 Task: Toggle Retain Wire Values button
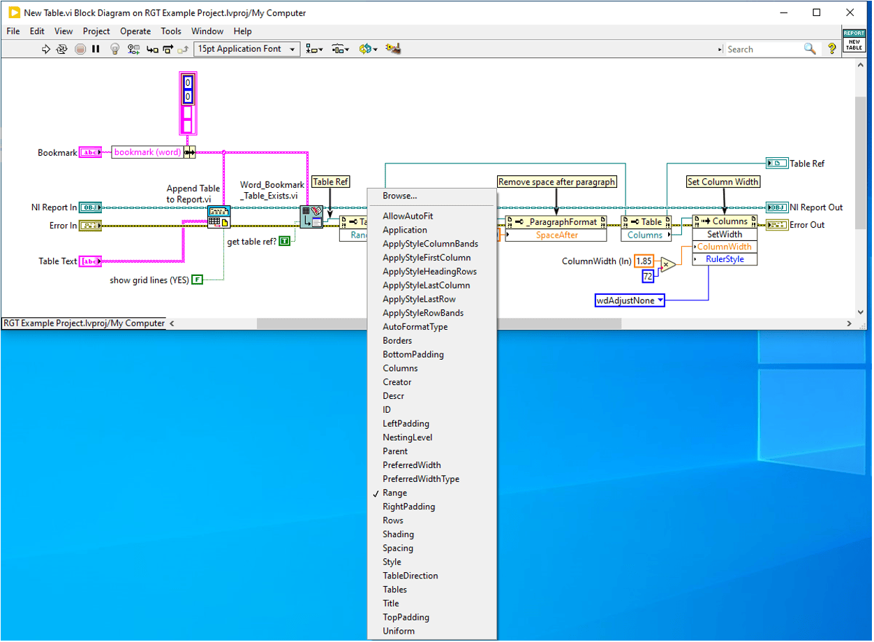click(x=133, y=49)
